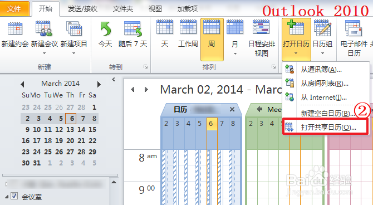Open the Add-ins (加载项) tab
The width and height of the screenshot is (373, 205).
(188, 9)
